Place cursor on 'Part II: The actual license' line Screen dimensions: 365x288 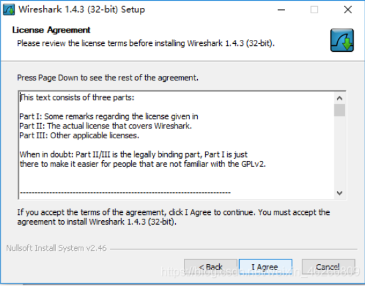click(106, 126)
